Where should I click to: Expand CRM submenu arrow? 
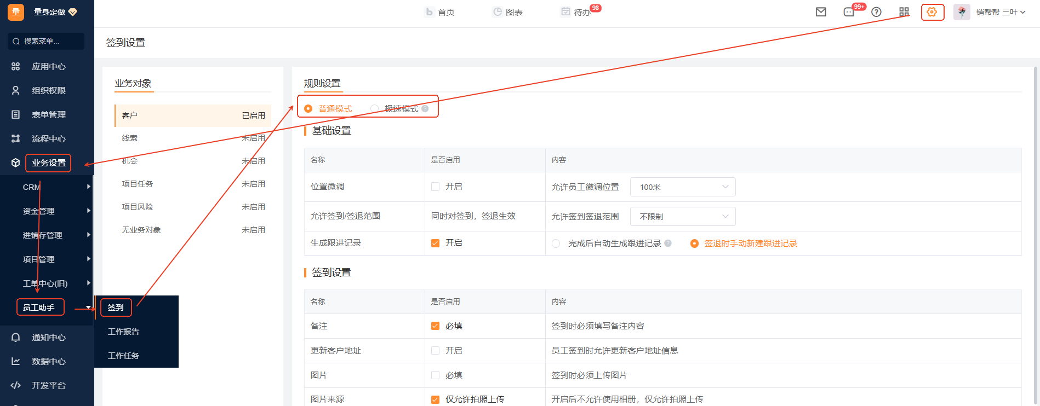(x=88, y=187)
